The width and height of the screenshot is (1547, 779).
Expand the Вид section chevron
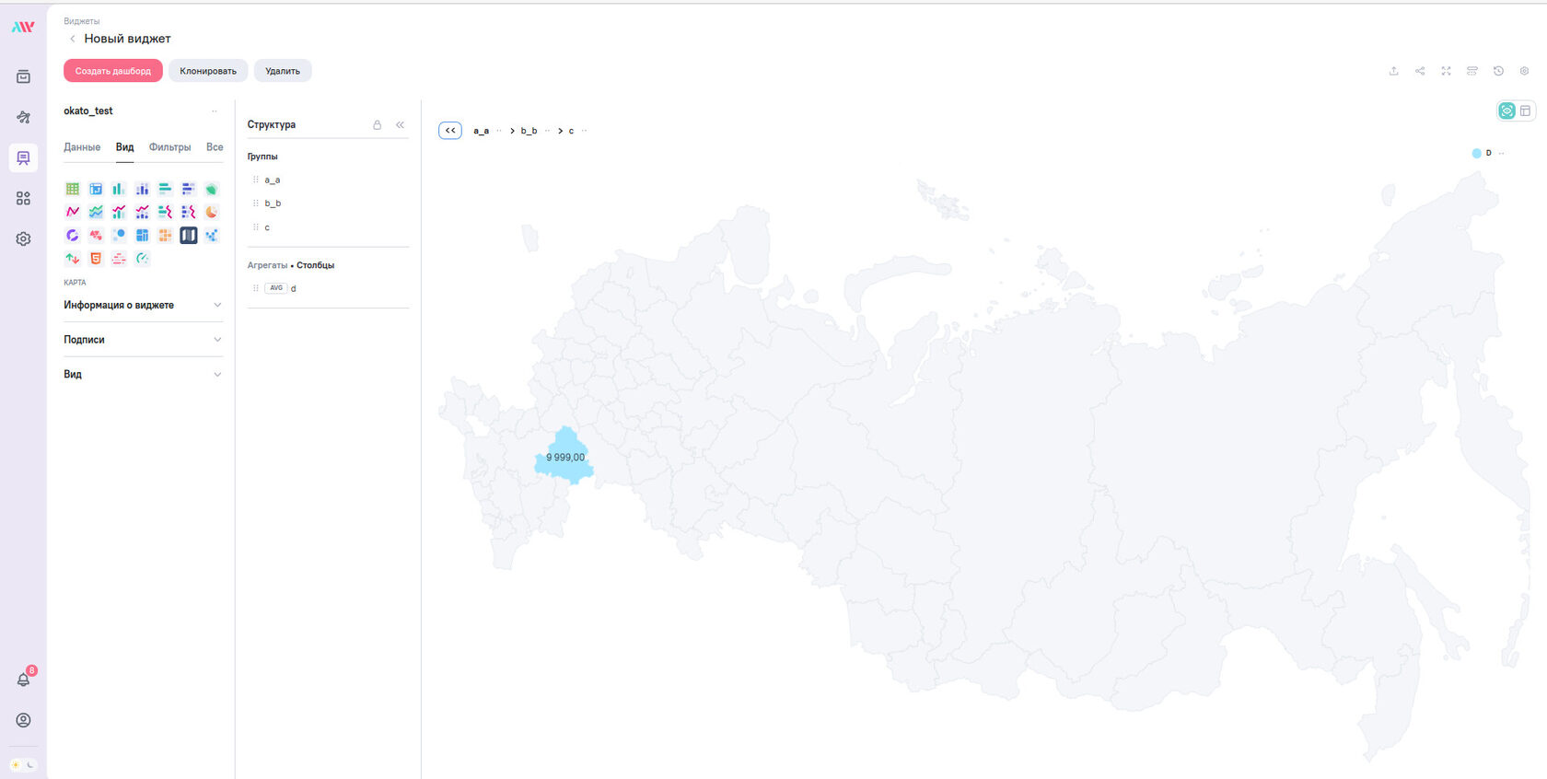(217, 375)
